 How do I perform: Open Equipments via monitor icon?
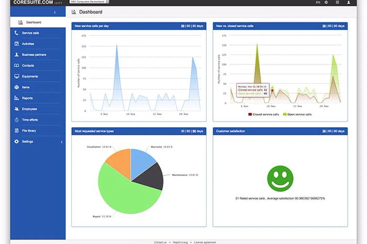(17, 76)
